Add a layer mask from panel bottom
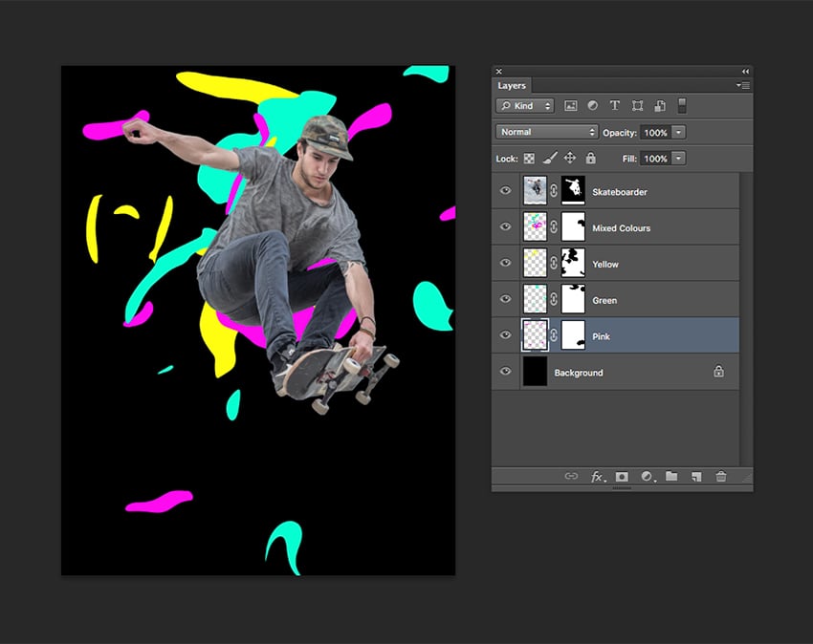813x644 pixels. click(622, 477)
